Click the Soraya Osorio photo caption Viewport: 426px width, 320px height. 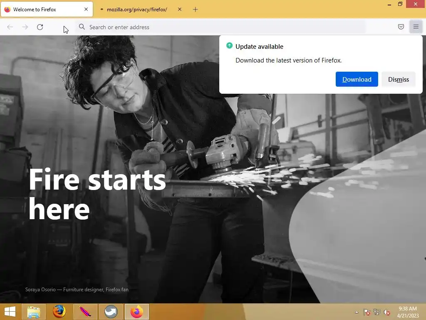pos(77,290)
